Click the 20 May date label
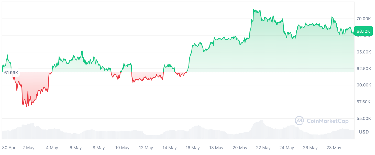Viewport: 375px width, 155px height. [x=240, y=148]
